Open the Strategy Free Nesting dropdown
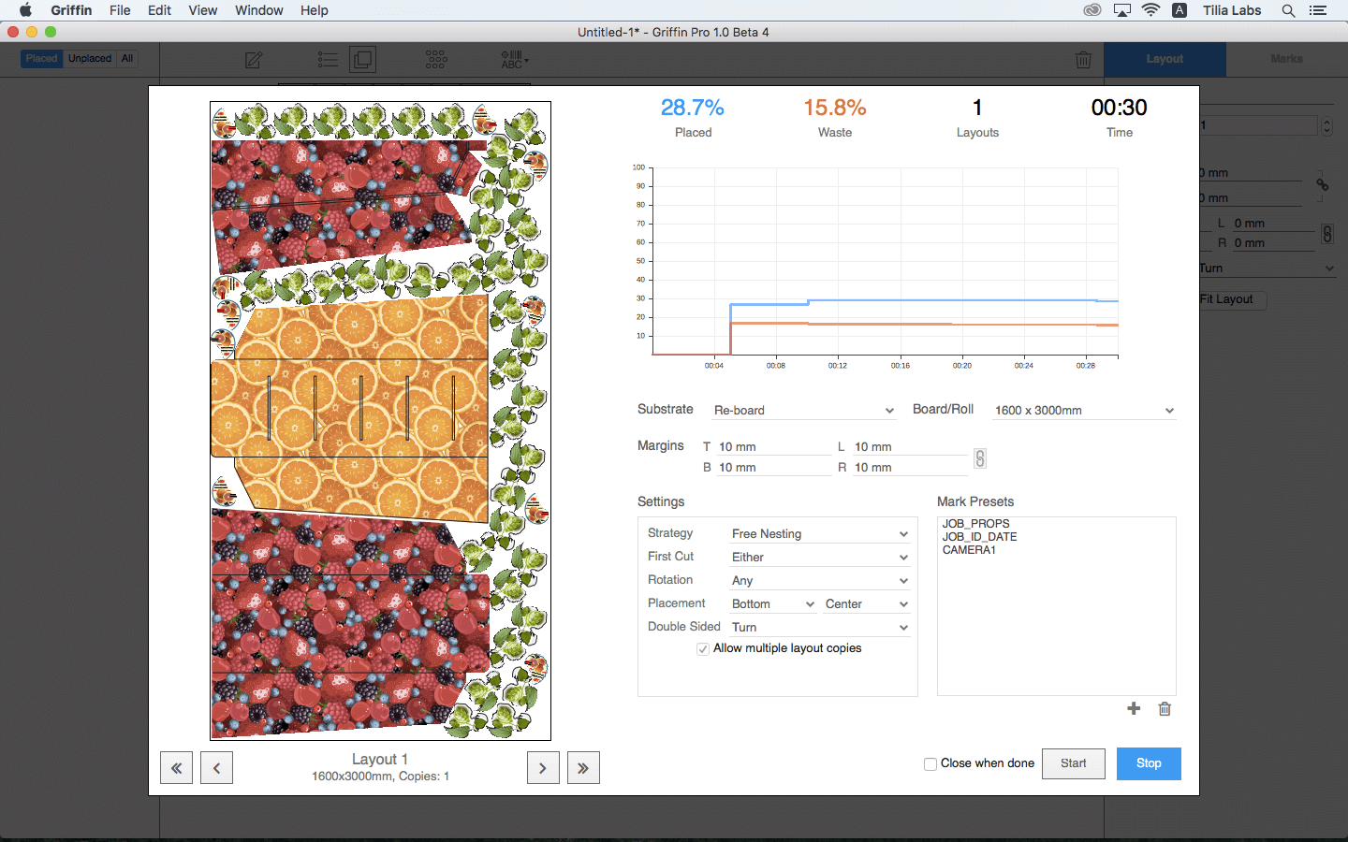The image size is (1348, 842). [819, 534]
